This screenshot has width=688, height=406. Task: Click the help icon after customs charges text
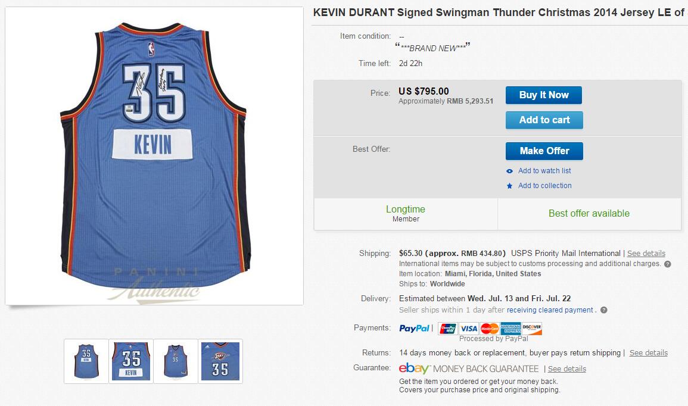pos(667,264)
